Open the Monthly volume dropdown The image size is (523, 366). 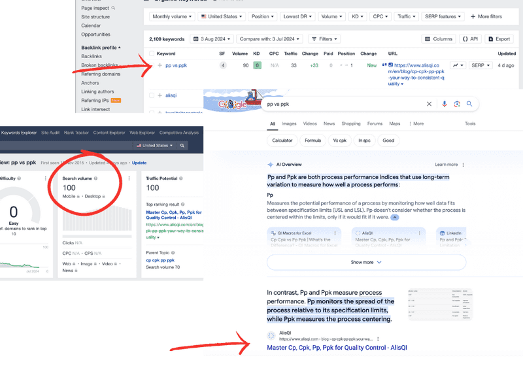click(172, 16)
